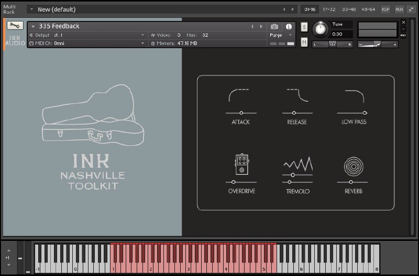
Task: Toggle the AUX panel button
Action: 399,9
